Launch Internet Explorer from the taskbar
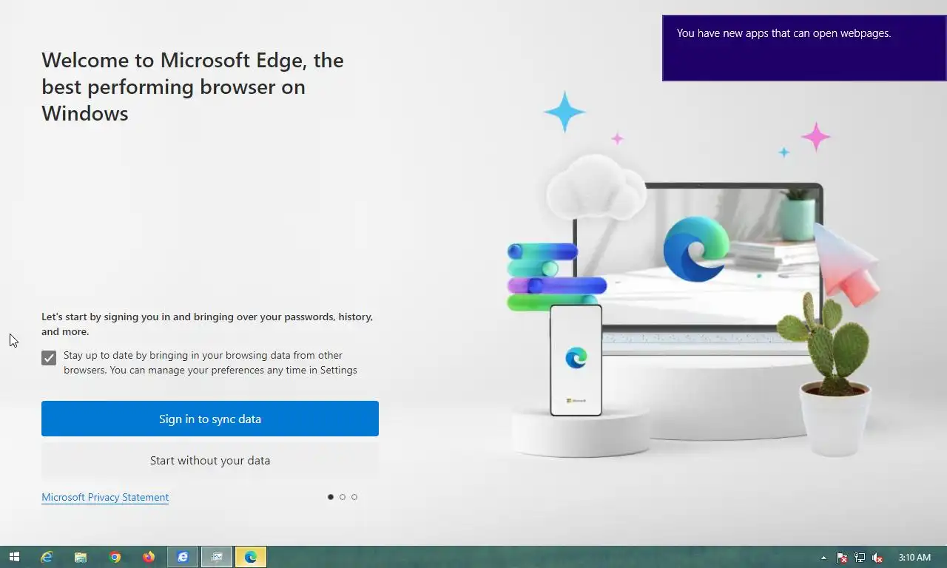The height and width of the screenshot is (568, 947). click(x=47, y=557)
